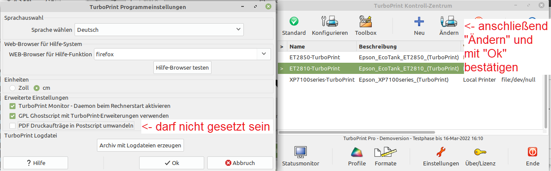Open the Statusmonitor

[x=300, y=156]
